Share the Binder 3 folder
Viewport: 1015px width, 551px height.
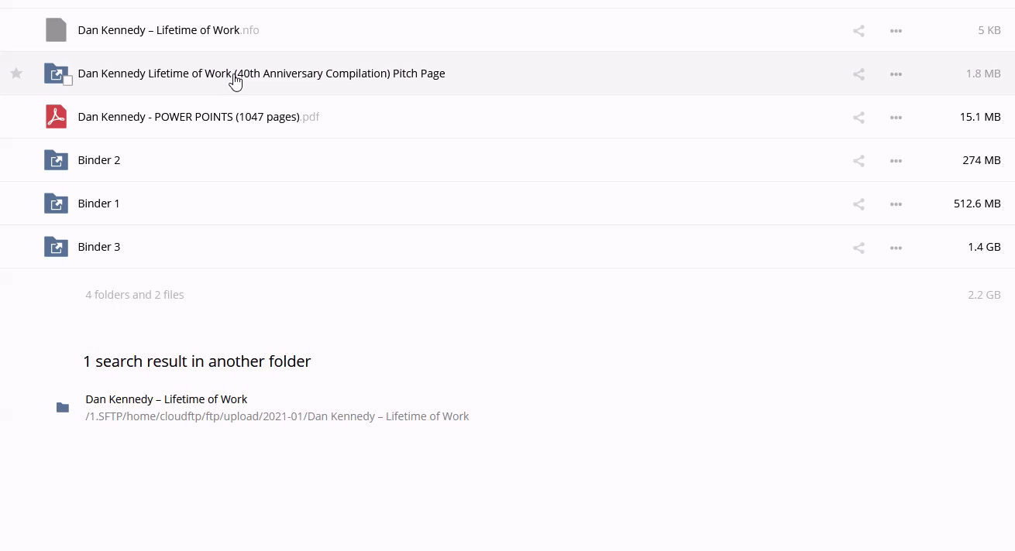coord(858,248)
